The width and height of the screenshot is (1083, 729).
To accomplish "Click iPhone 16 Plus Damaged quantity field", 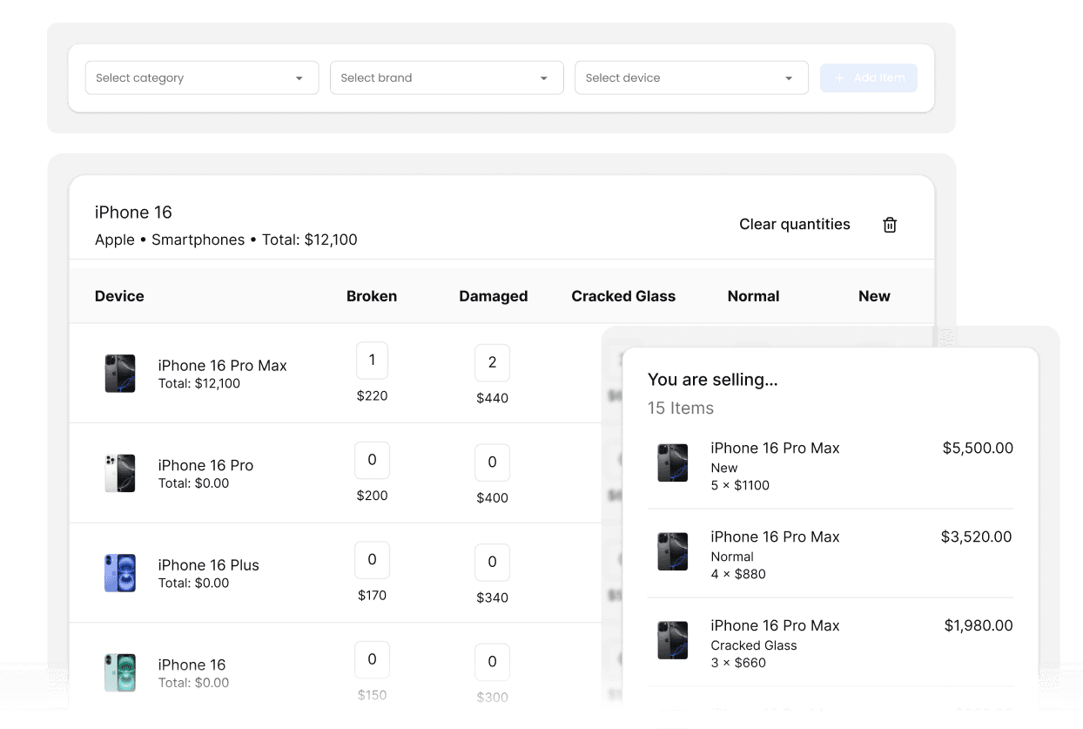I will 492,563.
